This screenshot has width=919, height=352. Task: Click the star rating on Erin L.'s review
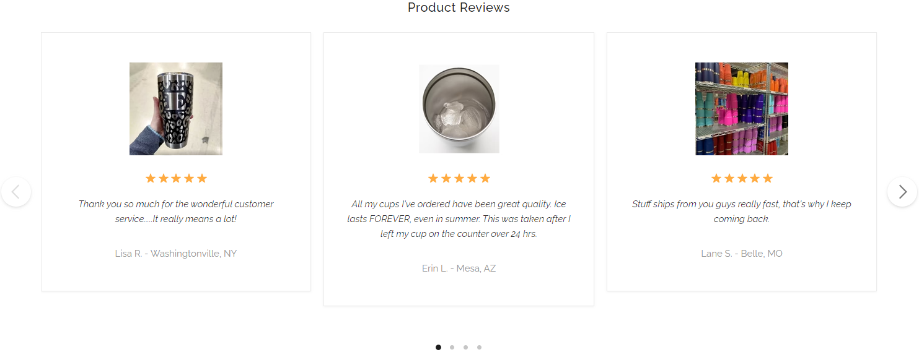pos(459,179)
